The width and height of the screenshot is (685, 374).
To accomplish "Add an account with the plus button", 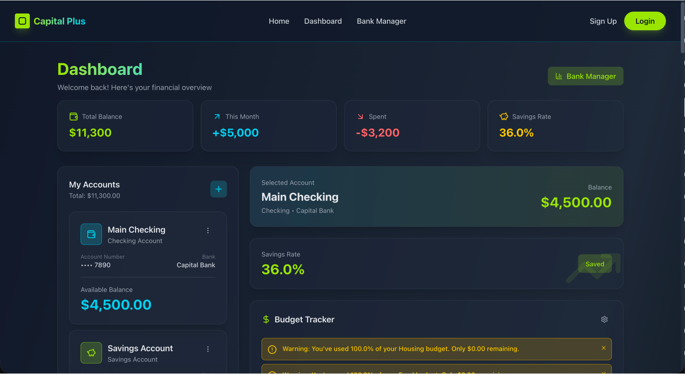I will point(218,189).
